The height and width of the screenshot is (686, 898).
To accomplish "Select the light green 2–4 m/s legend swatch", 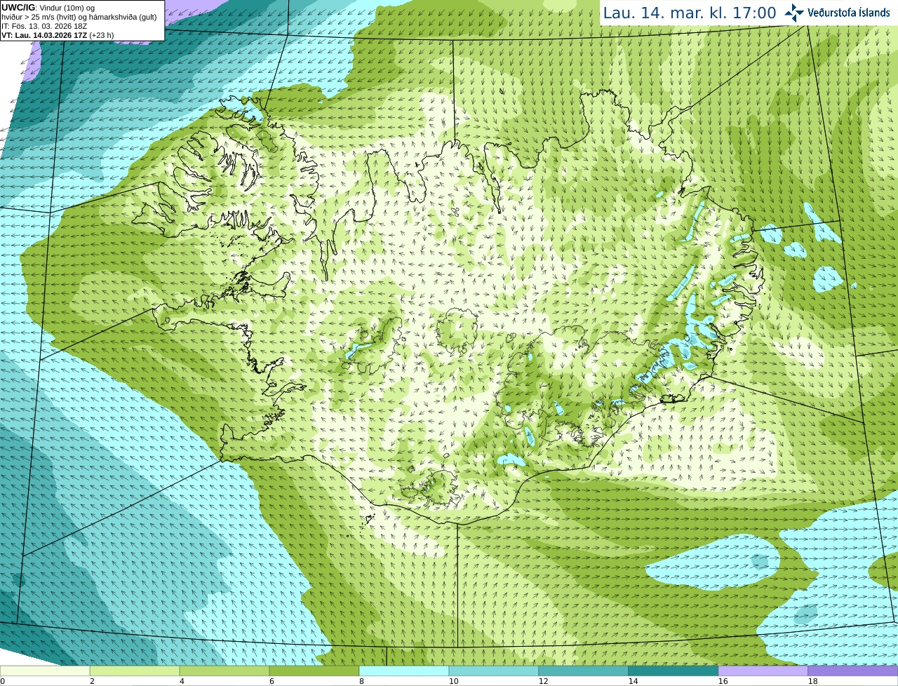I will (x=135, y=671).
